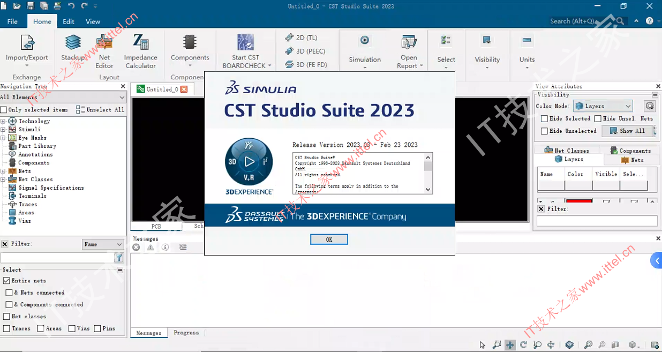Click the print icon in the title bar
The image size is (662, 352).
(x=57, y=6)
